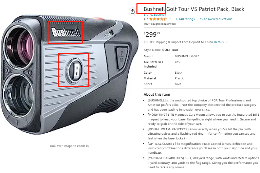Open shipping and import fees Details

pos(219,42)
